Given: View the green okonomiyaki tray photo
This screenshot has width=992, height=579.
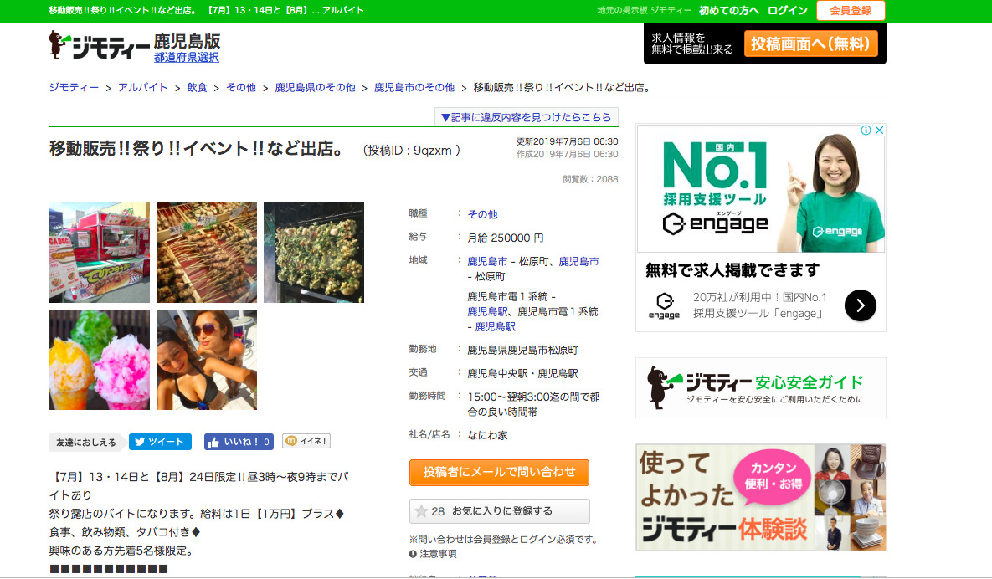Looking at the screenshot, I should (x=314, y=253).
